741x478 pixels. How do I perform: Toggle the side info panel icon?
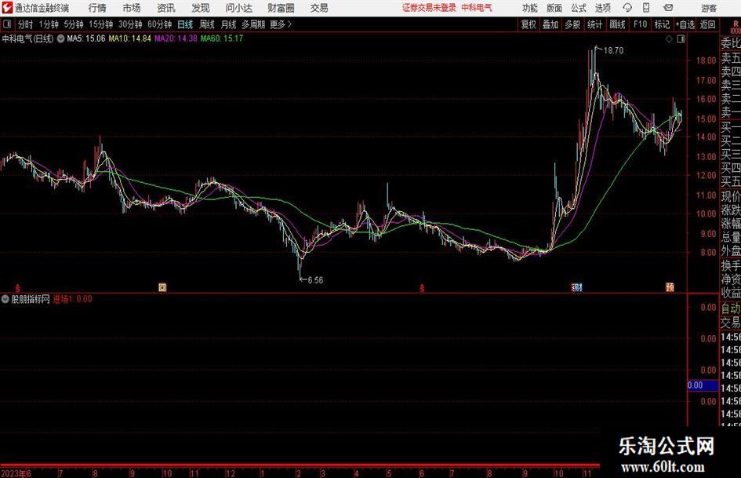(x=681, y=39)
